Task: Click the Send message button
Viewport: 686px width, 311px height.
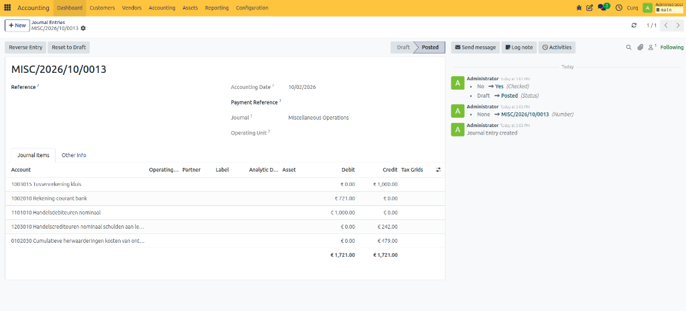Action: click(476, 47)
